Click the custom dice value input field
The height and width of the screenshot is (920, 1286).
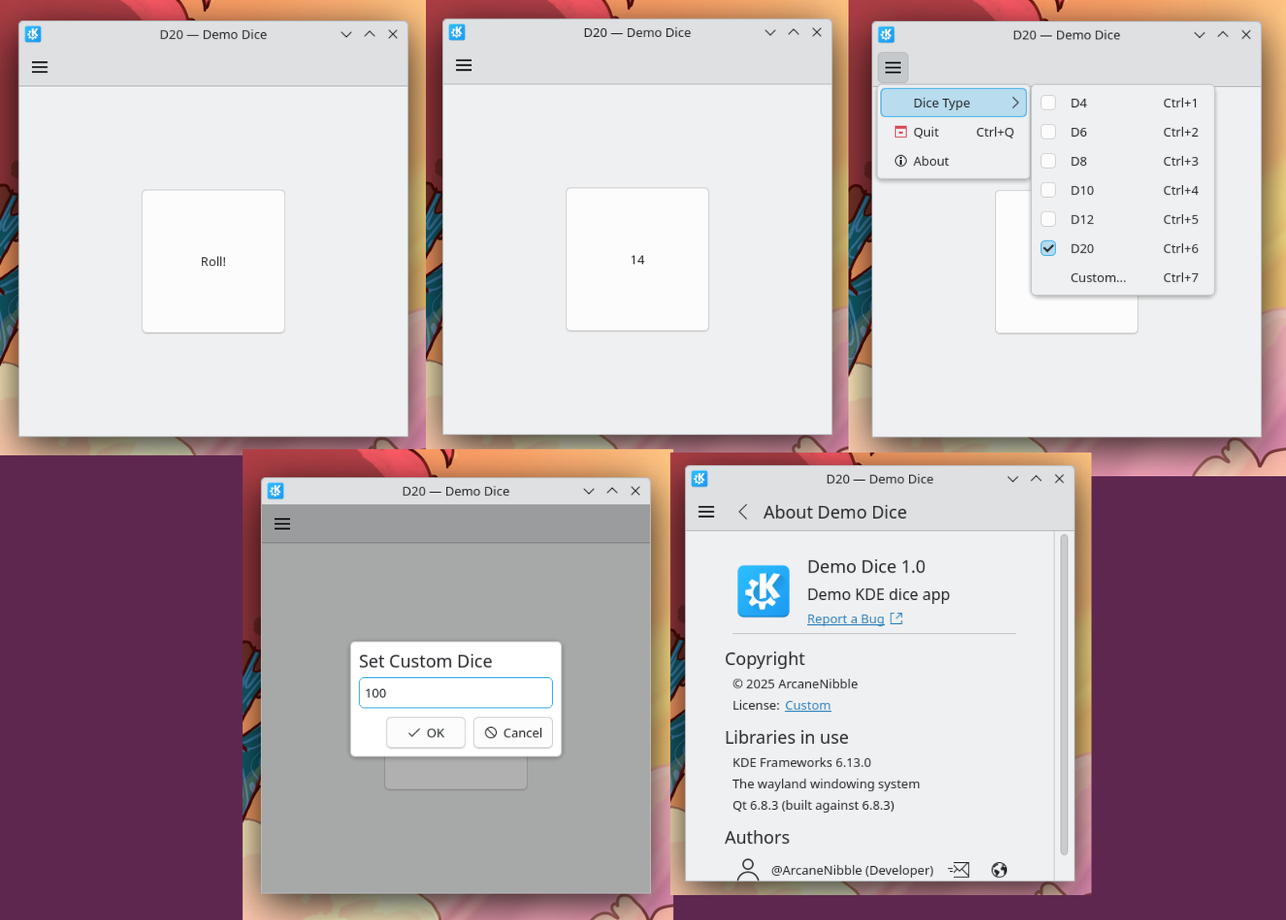tap(455, 692)
